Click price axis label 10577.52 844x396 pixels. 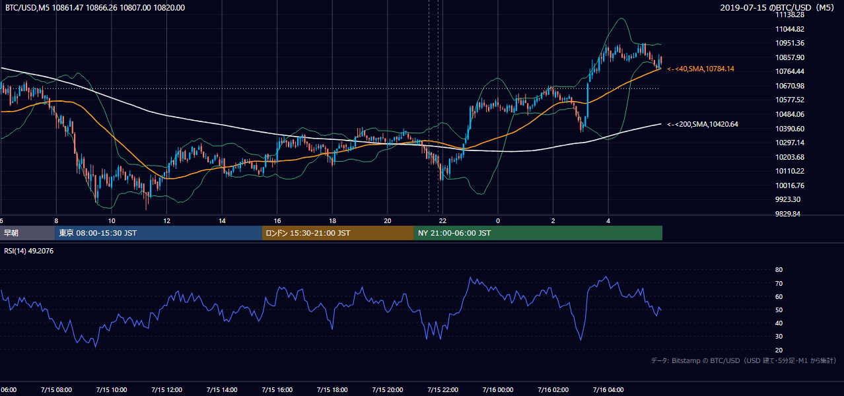pos(789,100)
